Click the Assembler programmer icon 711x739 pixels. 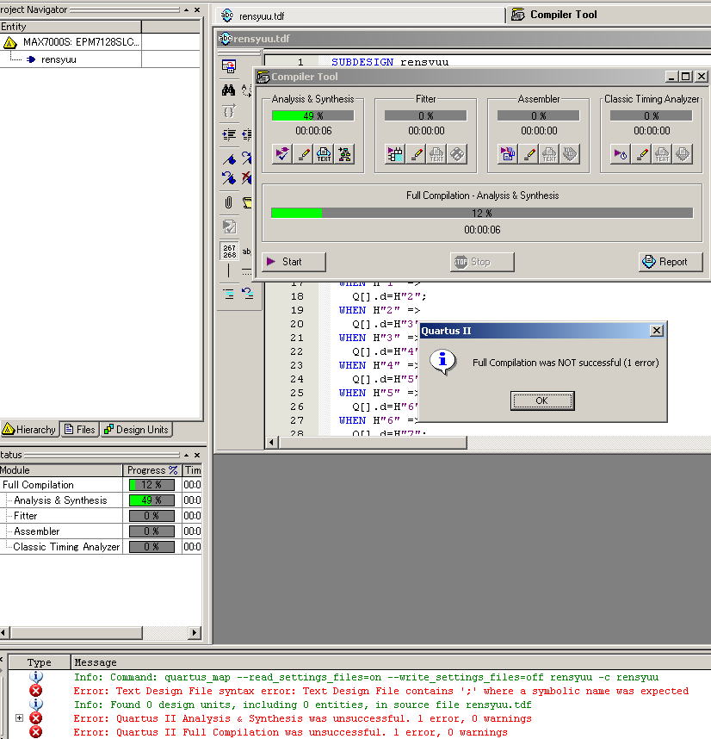(x=570, y=154)
